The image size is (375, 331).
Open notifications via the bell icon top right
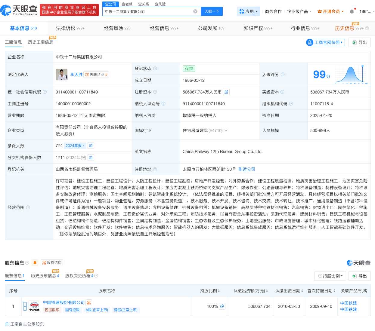[x=352, y=11]
